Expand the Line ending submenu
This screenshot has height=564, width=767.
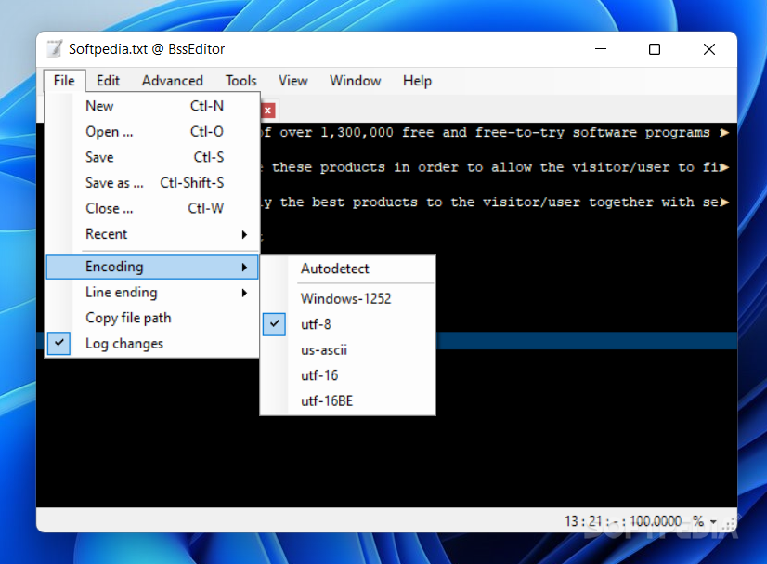point(152,293)
